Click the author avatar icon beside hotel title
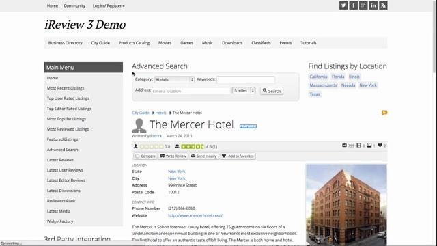This screenshot has height=246, width=437. click(139, 126)
